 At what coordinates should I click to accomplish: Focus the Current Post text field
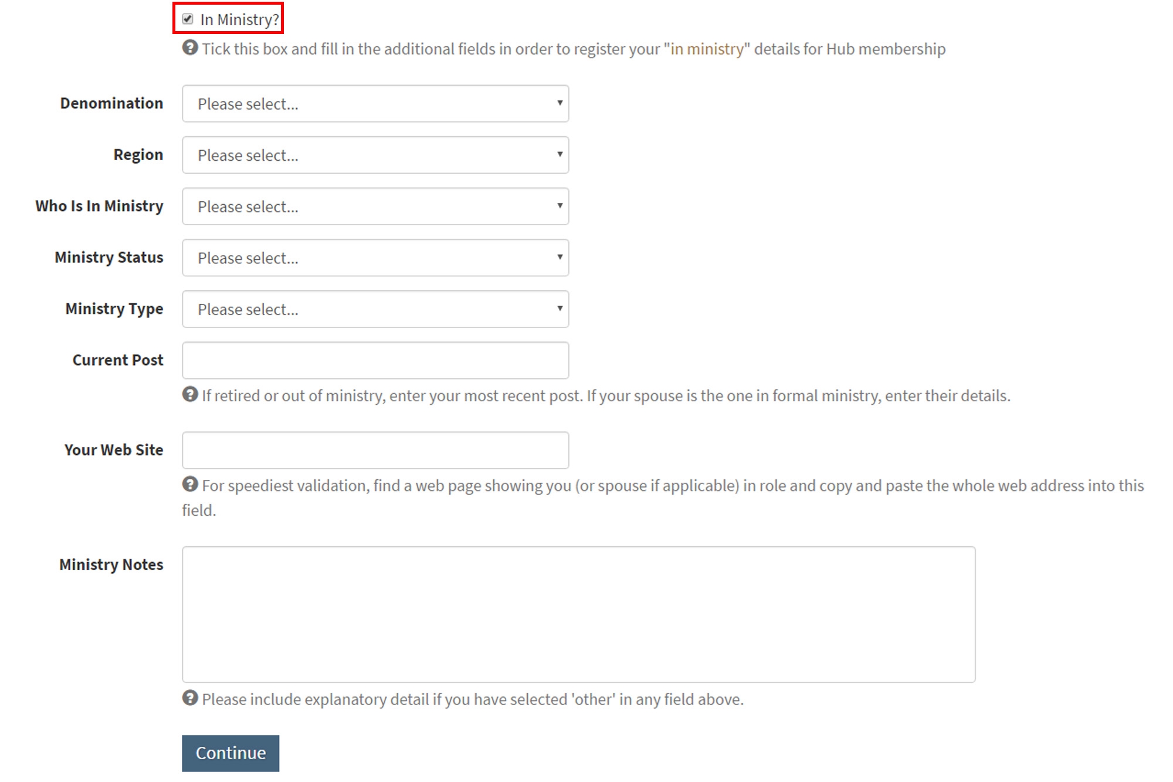(375, 360)
